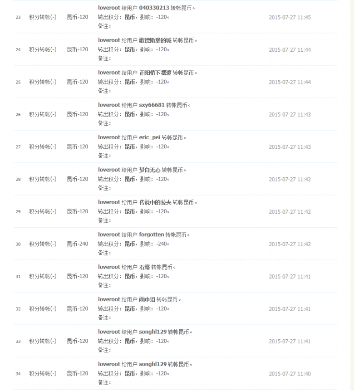Open songhl129 link in row 34

tap(152, 364)
